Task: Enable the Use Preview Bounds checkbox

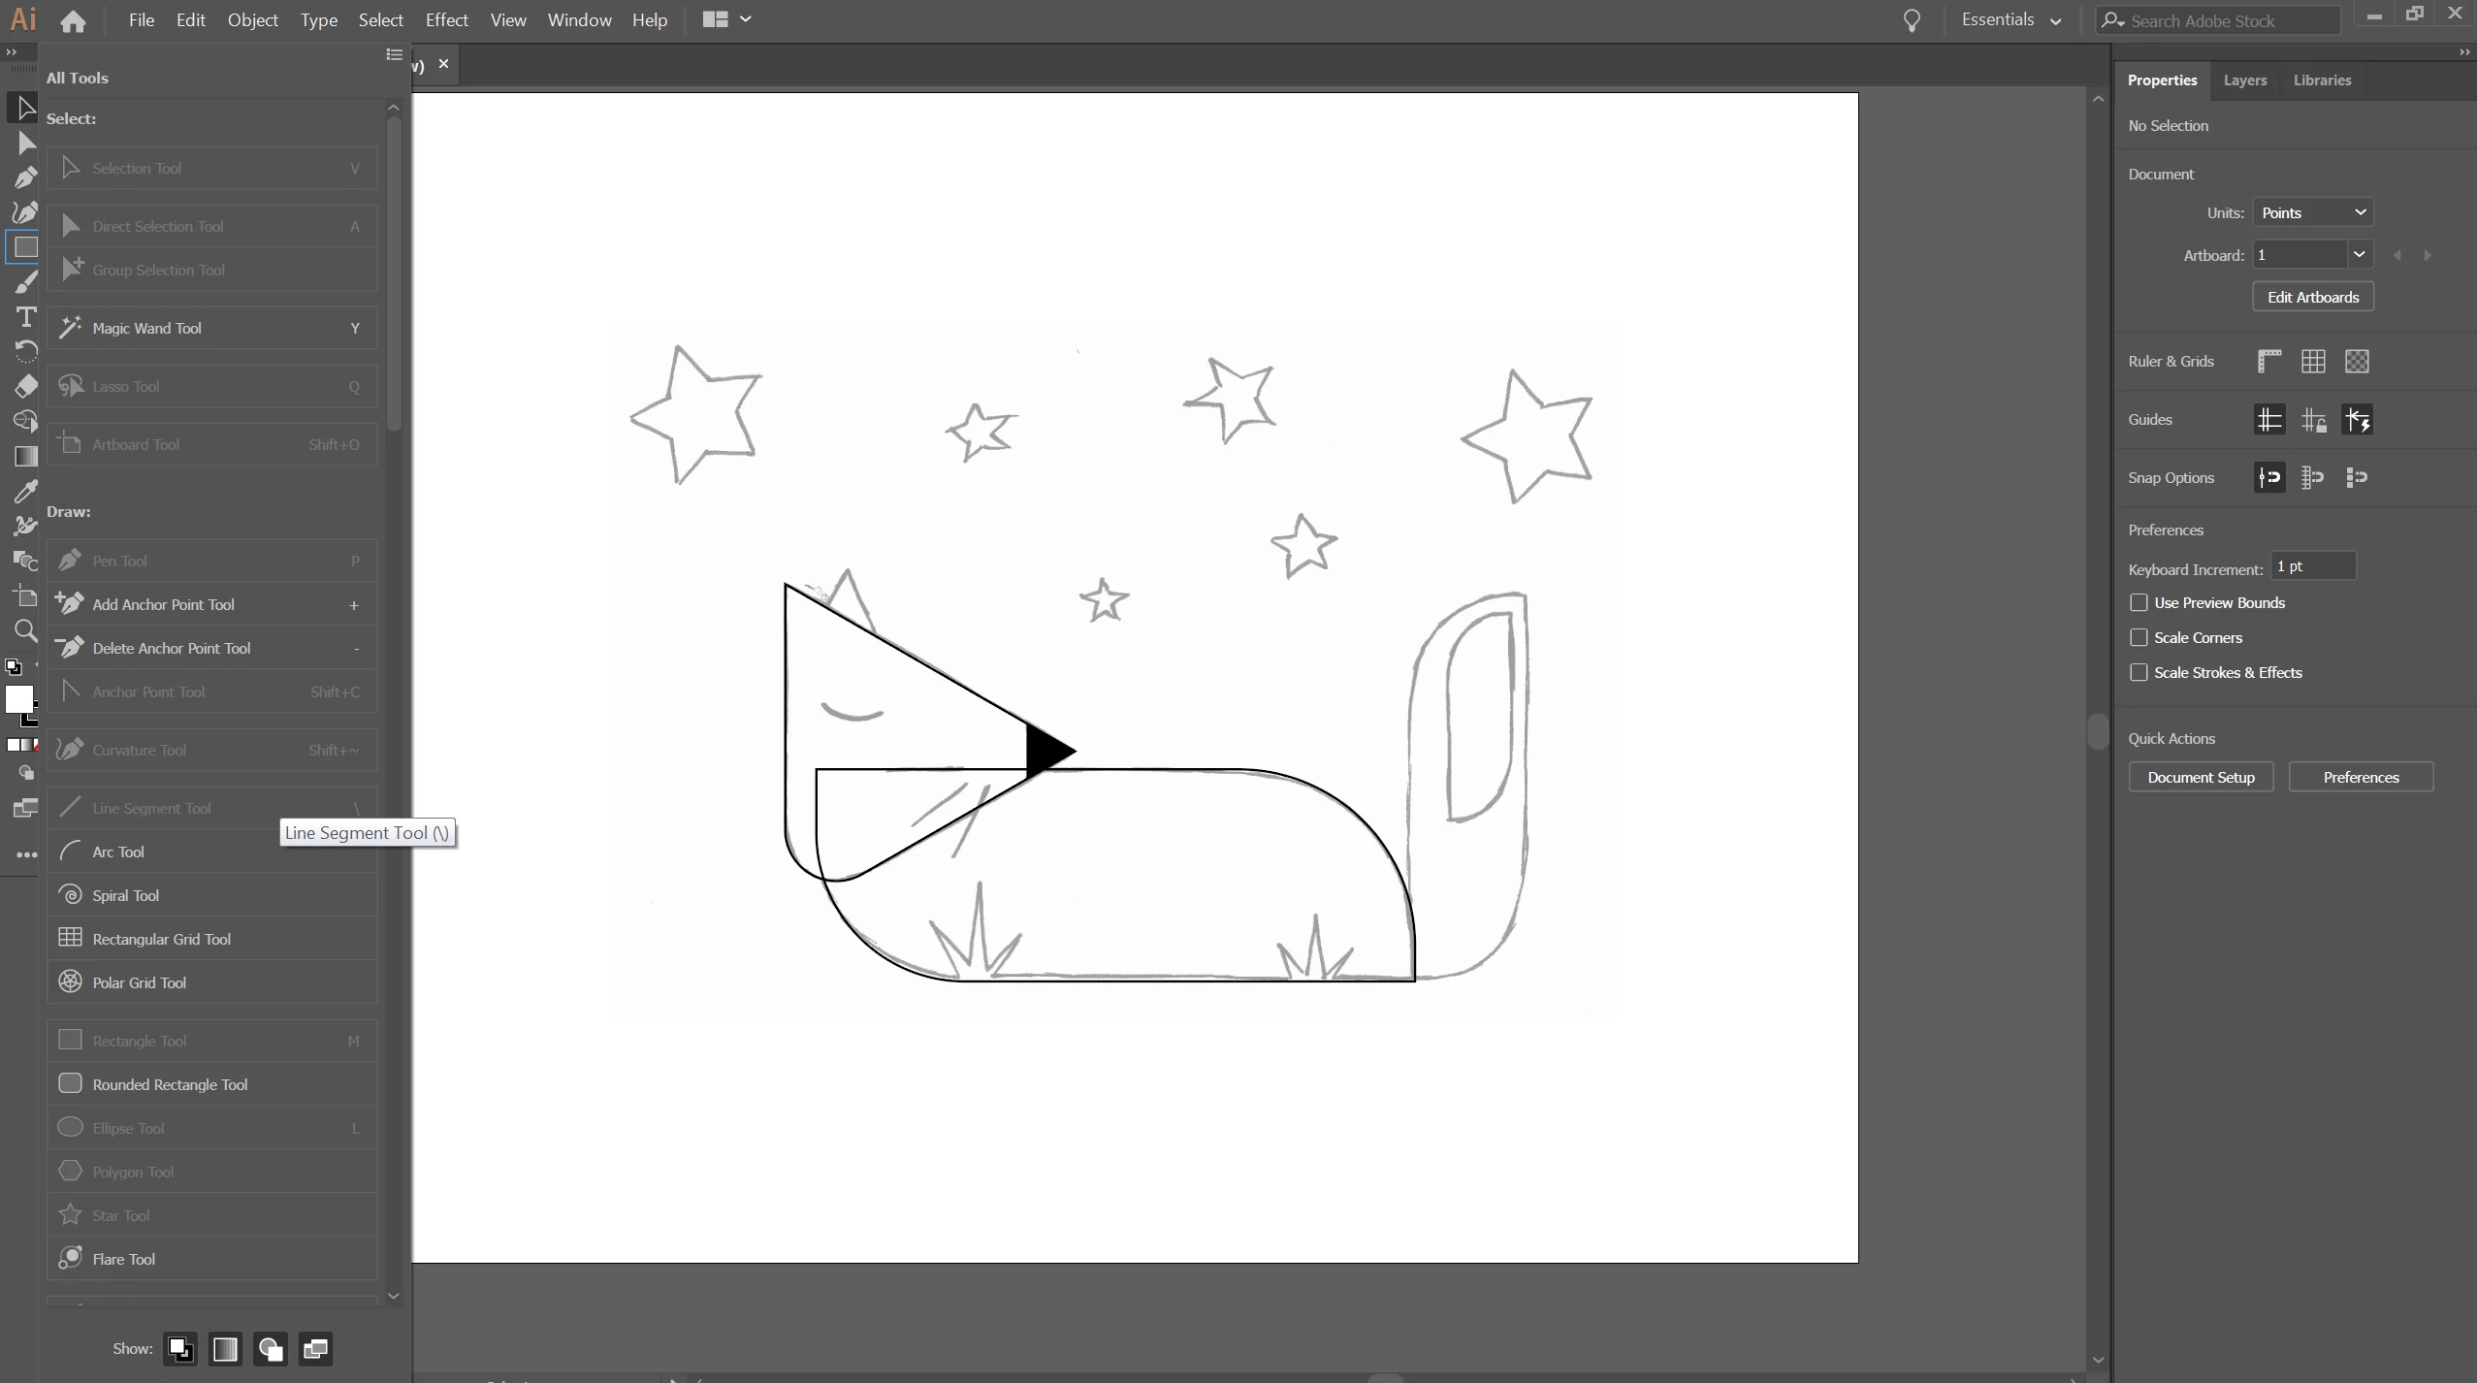Action: click(x=2139, y=602)
